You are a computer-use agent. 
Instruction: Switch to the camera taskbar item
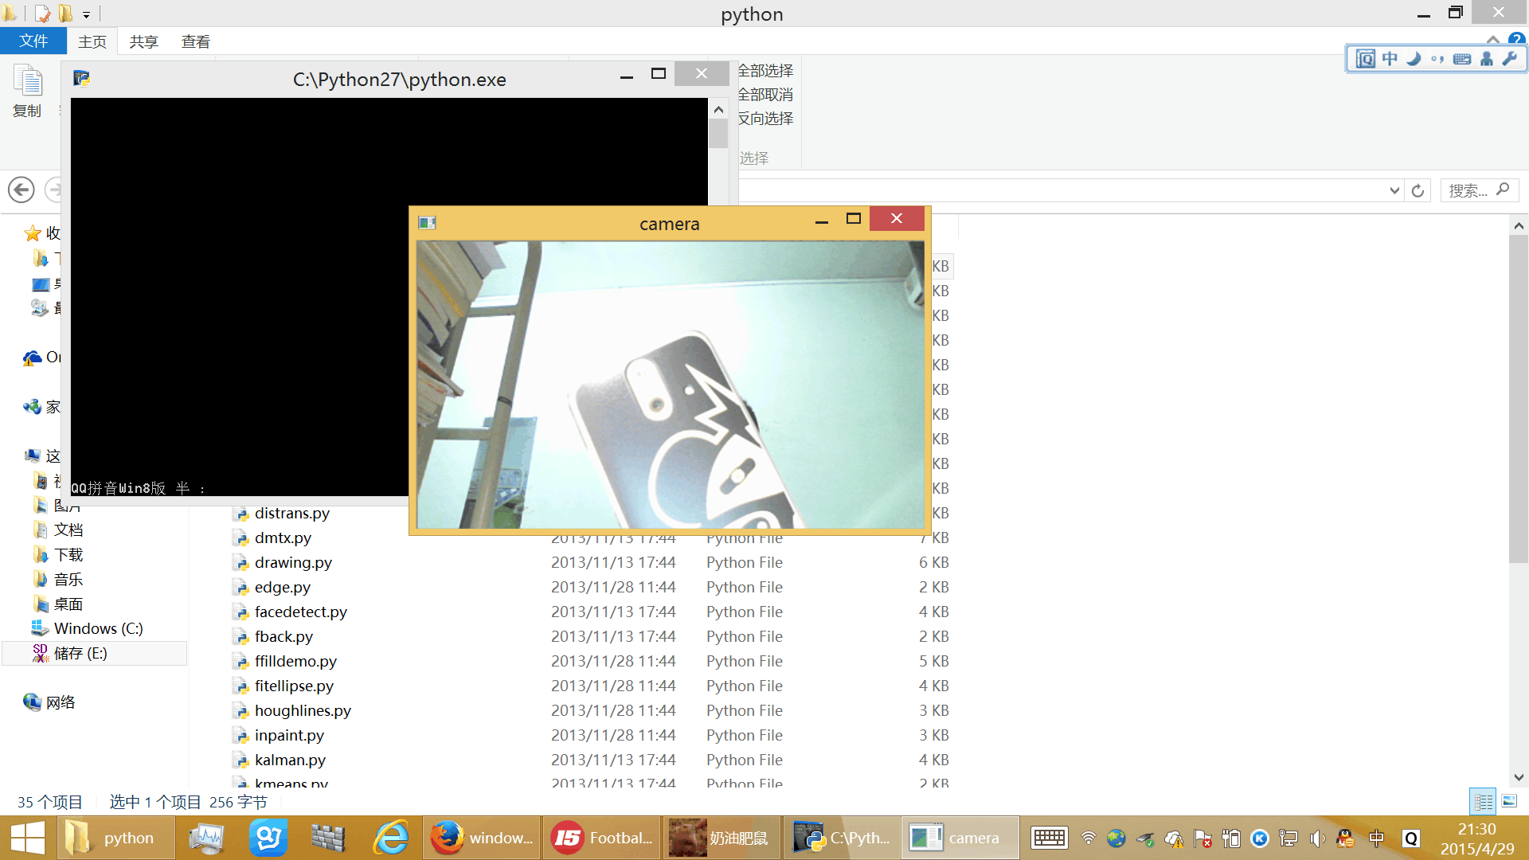coord(960,838)
